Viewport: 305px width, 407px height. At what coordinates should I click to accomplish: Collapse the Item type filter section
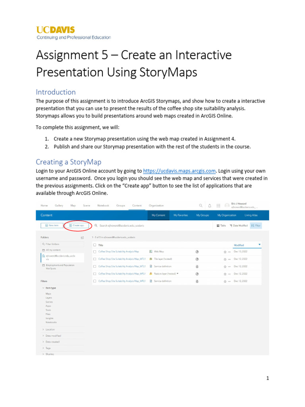pyautogui.click(x=43, y=288)
